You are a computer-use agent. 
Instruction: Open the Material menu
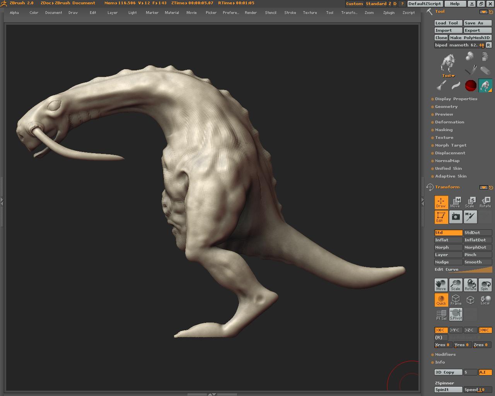[172, 13]
